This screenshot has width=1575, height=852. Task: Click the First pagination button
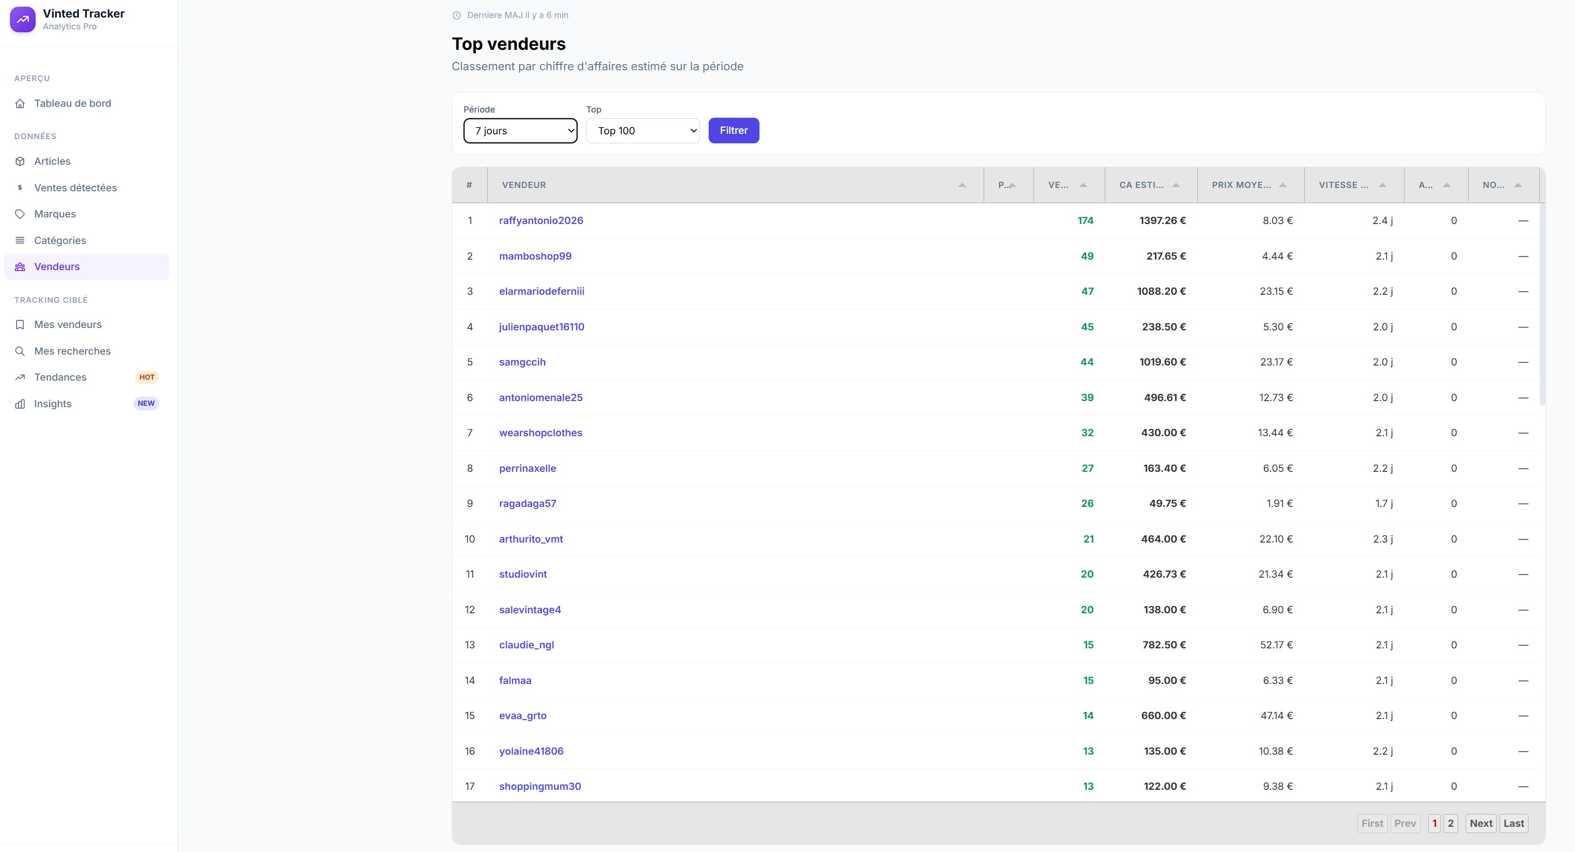click(1372, 823)
